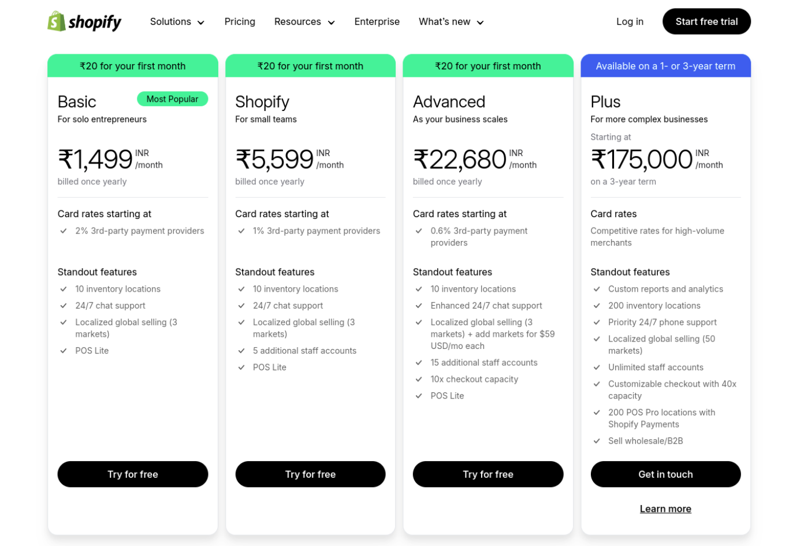Screen dimensions: 789x546
Task: Select Enterprise in the top navigation
Action: click(377, 21)
